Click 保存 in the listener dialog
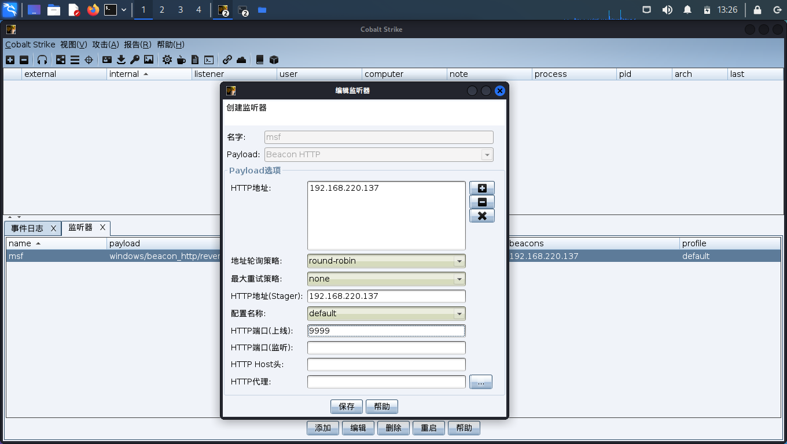Image resolution: width=787 pixels, height=444 pixels. (347, 406)
